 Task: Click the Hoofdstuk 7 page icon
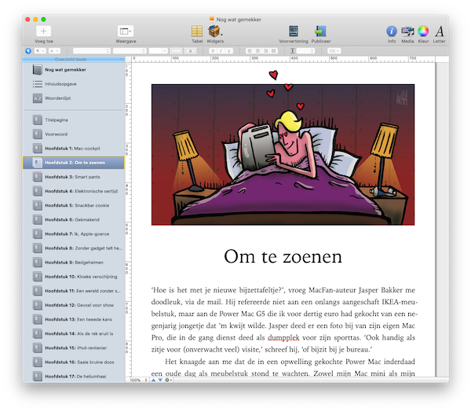click(38, 234)
